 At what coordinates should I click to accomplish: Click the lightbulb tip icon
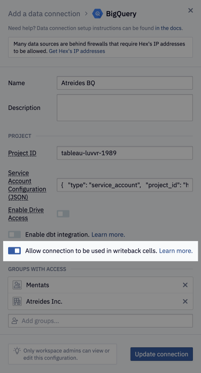point(17,350)
